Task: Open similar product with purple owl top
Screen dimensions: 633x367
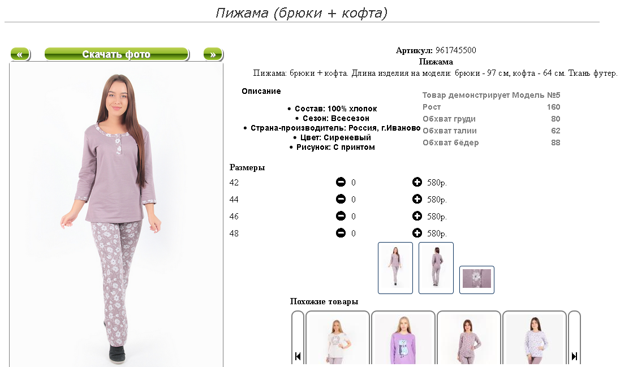Action: tap(403, 338)
